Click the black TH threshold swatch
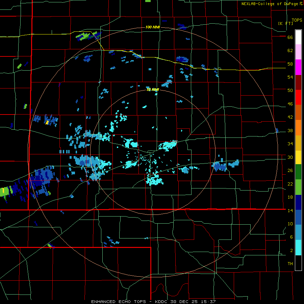Image resolution: width=304 pixels, height=304 pixels. click(298, 263)
